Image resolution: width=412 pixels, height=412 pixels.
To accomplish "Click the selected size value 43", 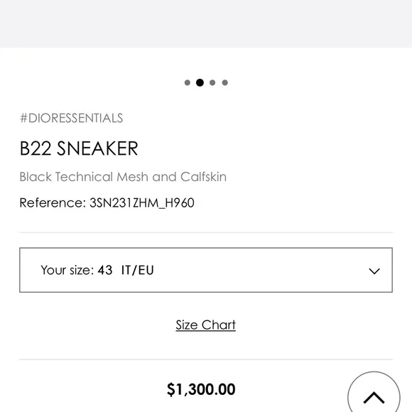I will (105, 270).
